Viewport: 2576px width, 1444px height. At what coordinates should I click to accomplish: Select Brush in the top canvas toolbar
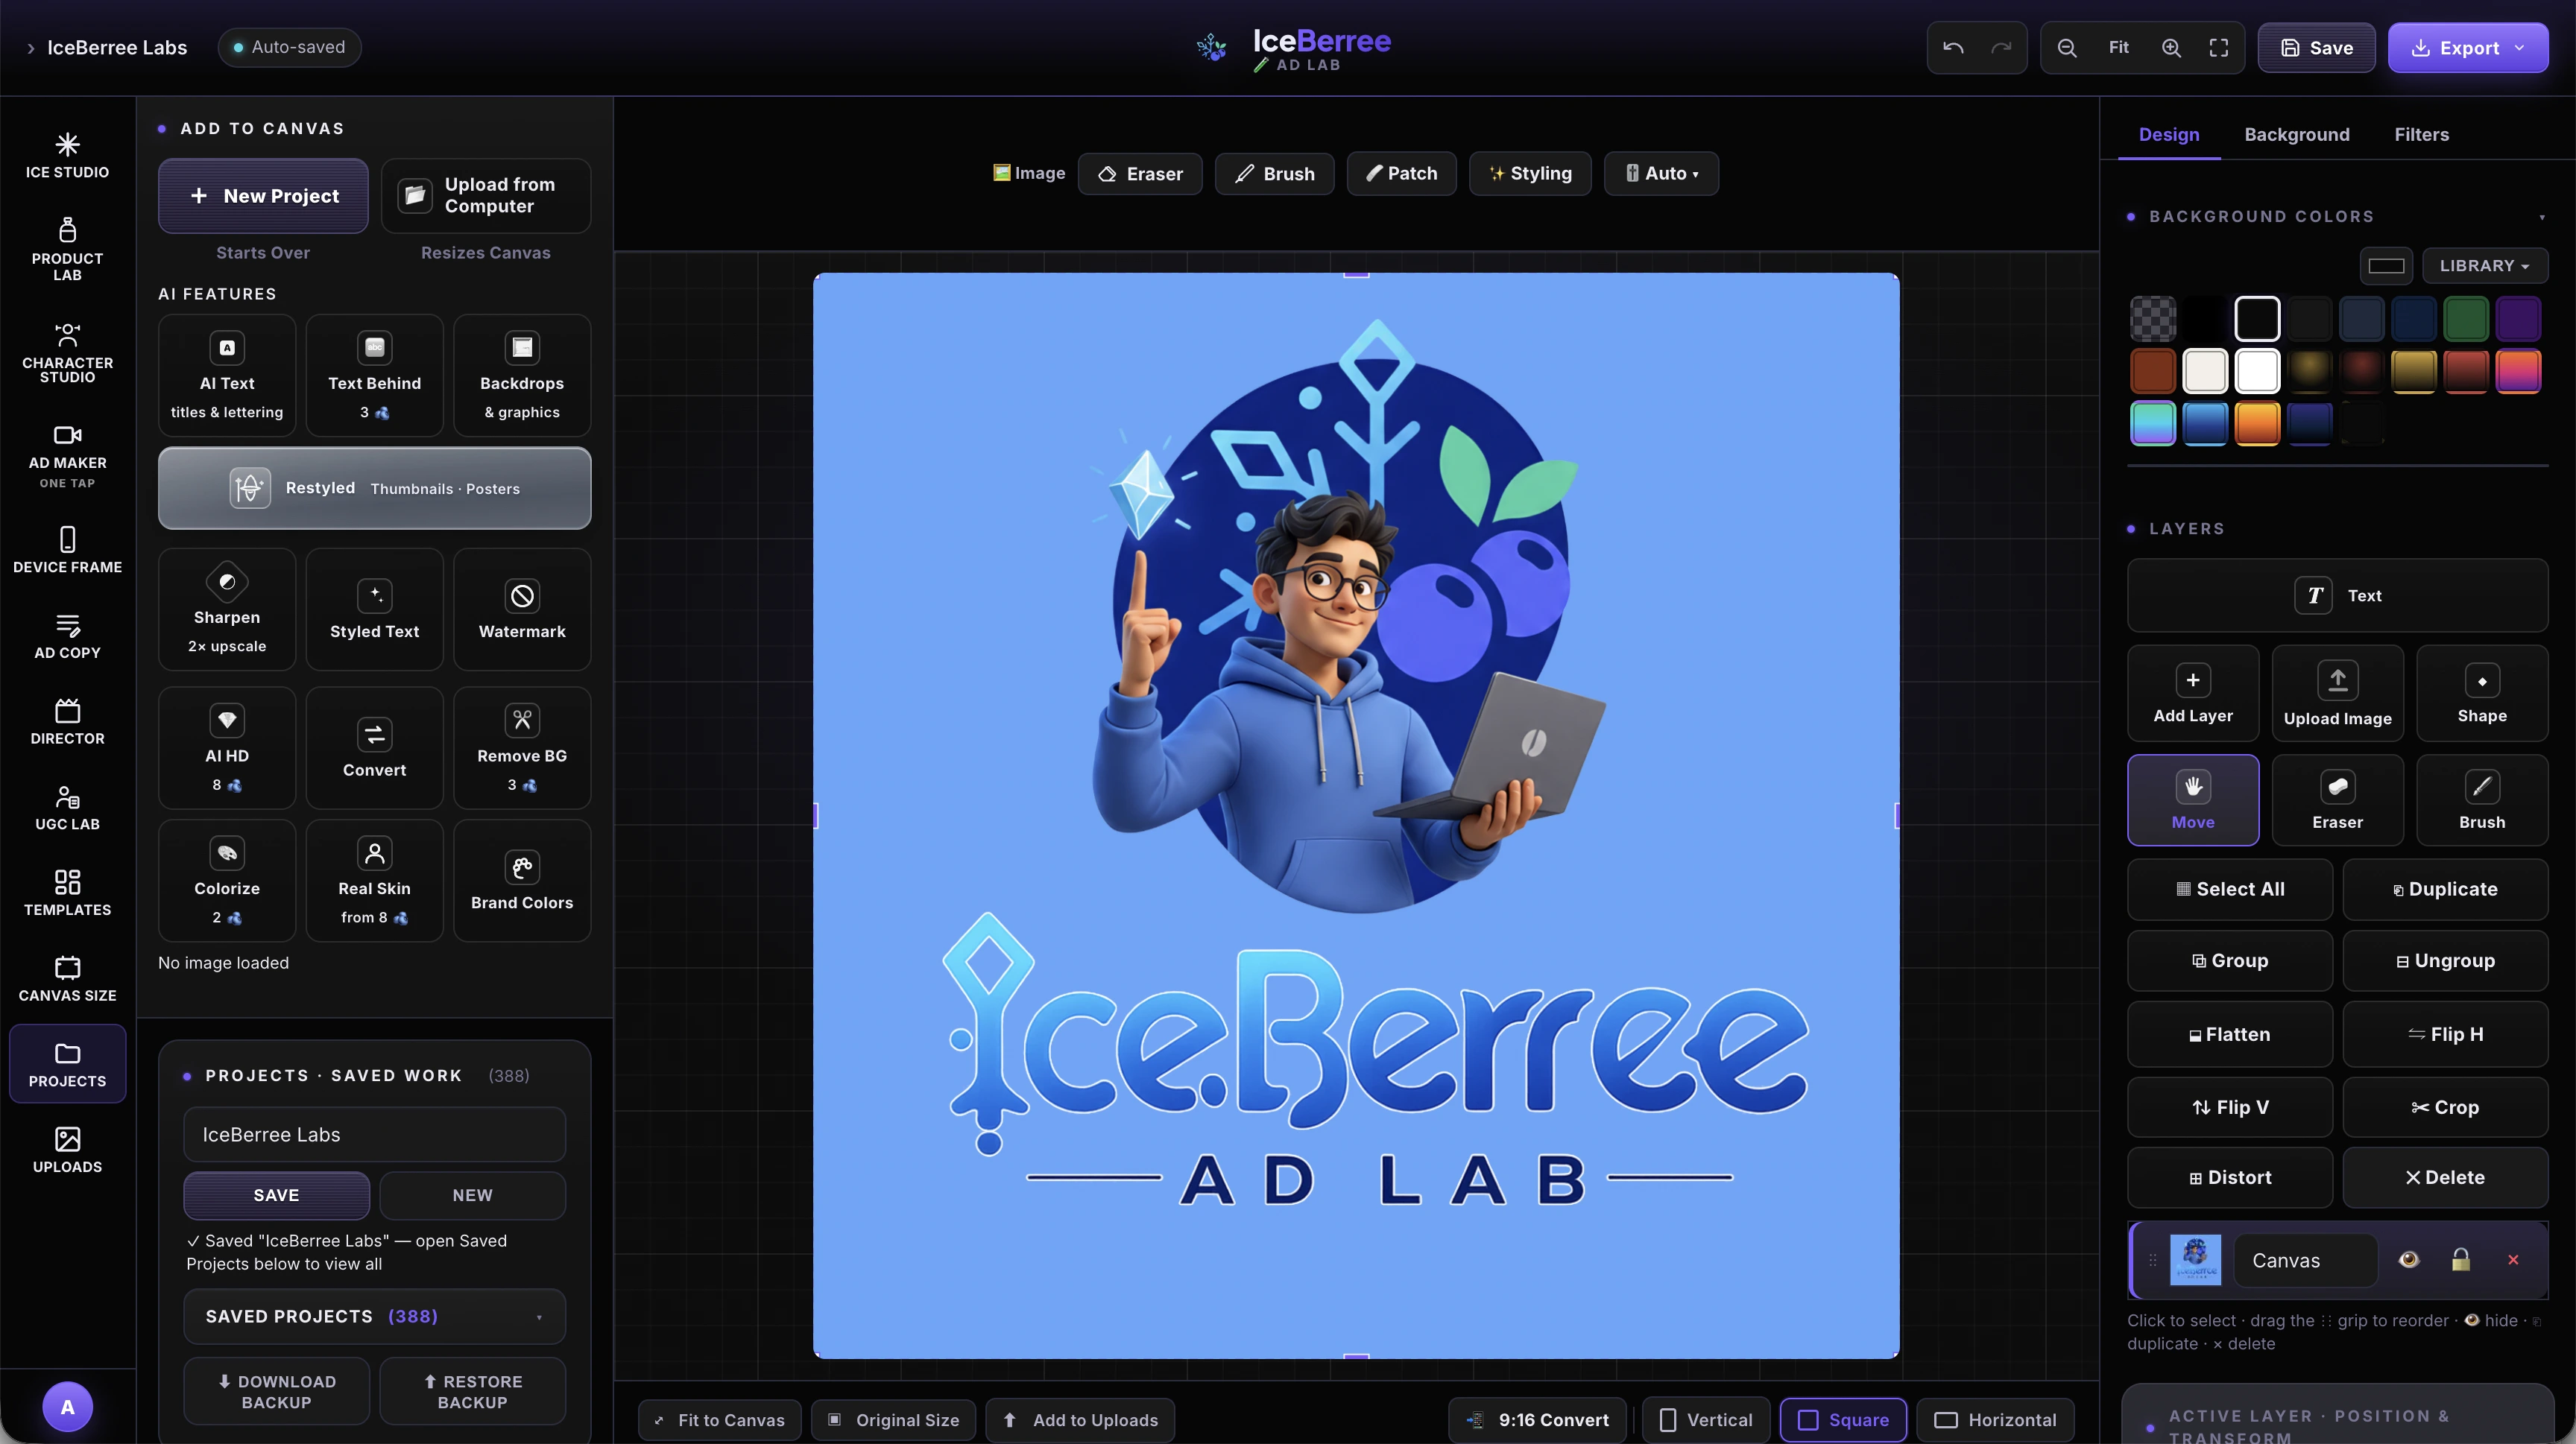click(1274, 174)
